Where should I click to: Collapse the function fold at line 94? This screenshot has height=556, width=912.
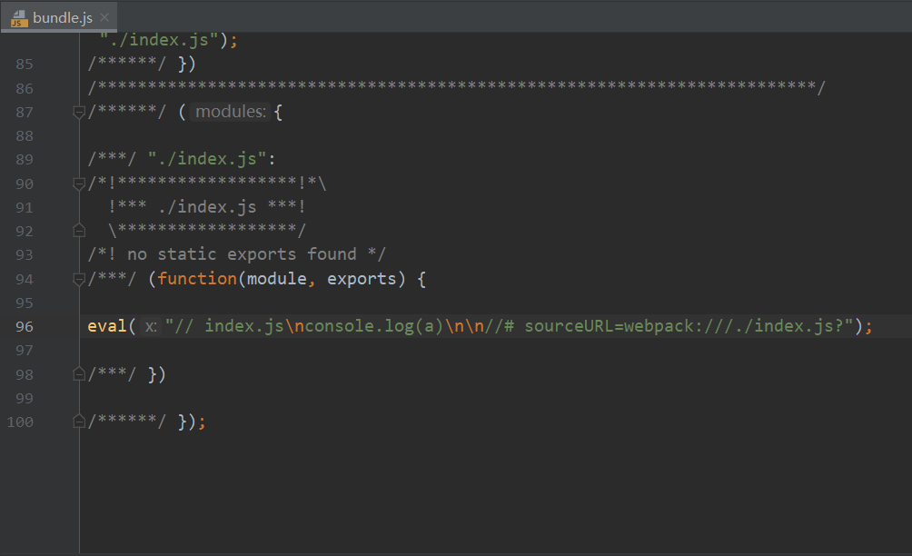tap(79, 279)
